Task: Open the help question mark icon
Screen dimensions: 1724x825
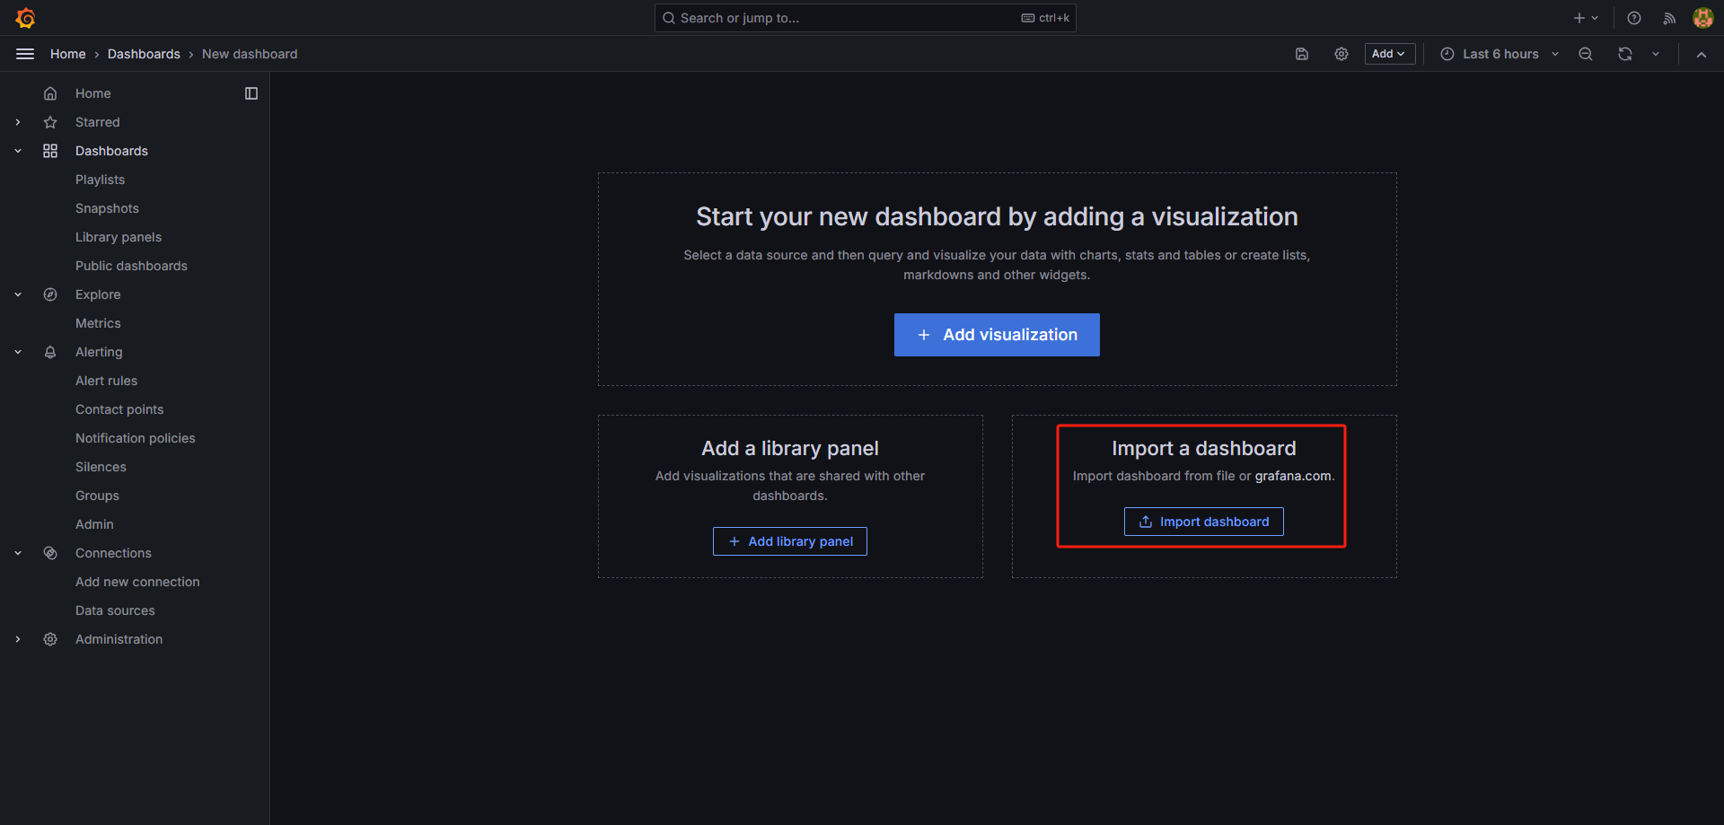Action: [1634, 18]
